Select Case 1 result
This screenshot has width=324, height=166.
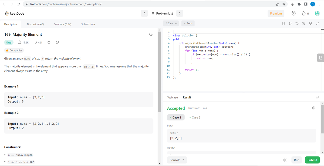pos(176,117)
